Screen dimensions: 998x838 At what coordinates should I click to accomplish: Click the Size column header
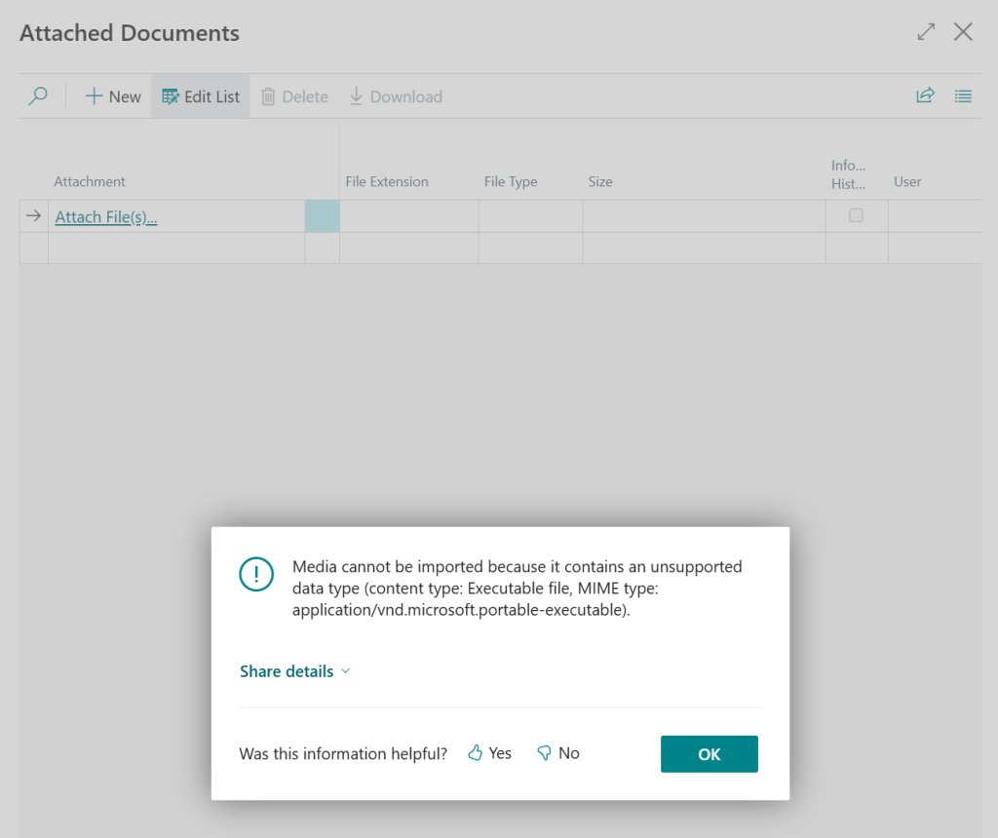600,181
